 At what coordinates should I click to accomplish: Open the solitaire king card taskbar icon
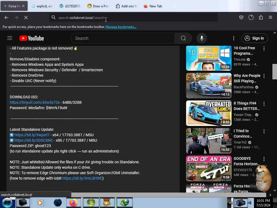[x=107, y=203]
